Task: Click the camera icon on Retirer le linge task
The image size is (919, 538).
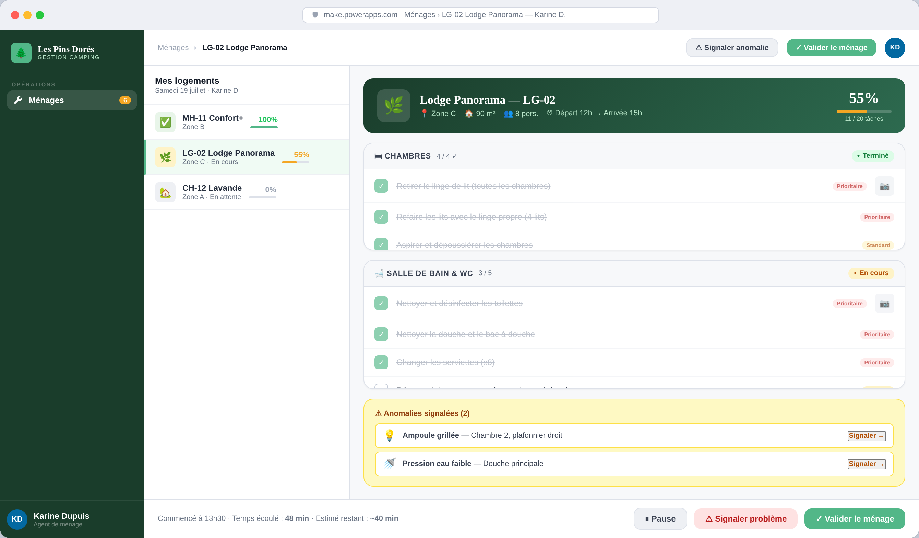Action: pyautogui.click(x=884, y=186)
